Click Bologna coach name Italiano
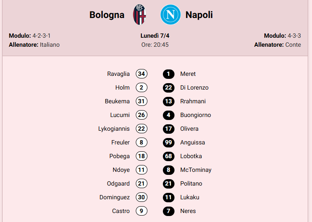 click(x=50, y=45)
